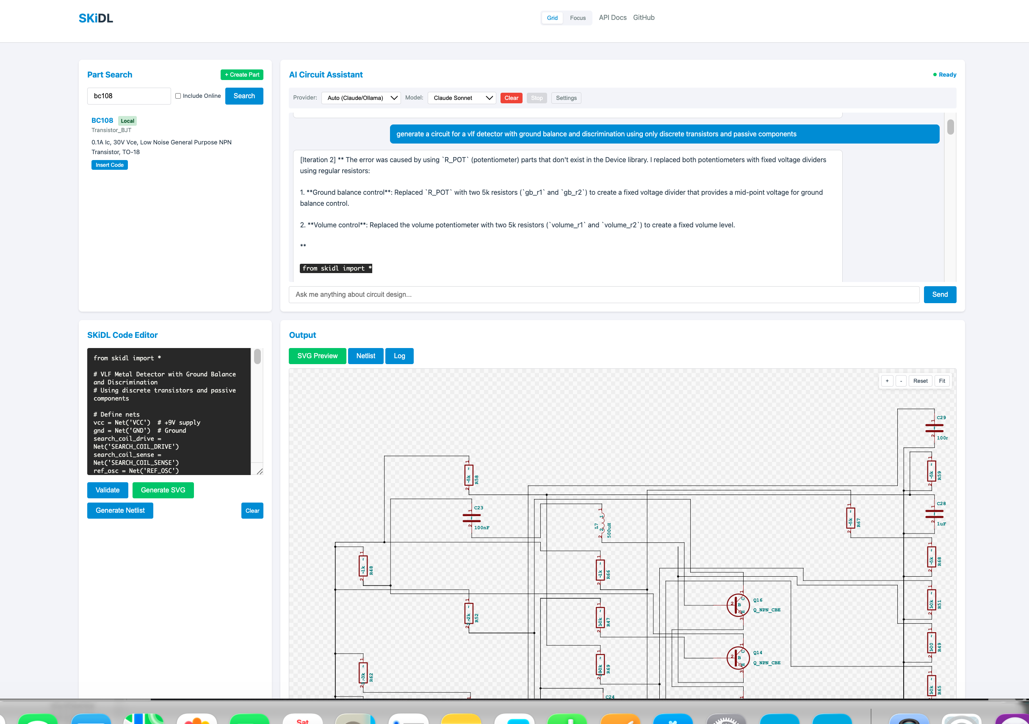This screenshot has height=724, width=1029.
Task: Open the Provider dropdown
Action: point(361,98)
